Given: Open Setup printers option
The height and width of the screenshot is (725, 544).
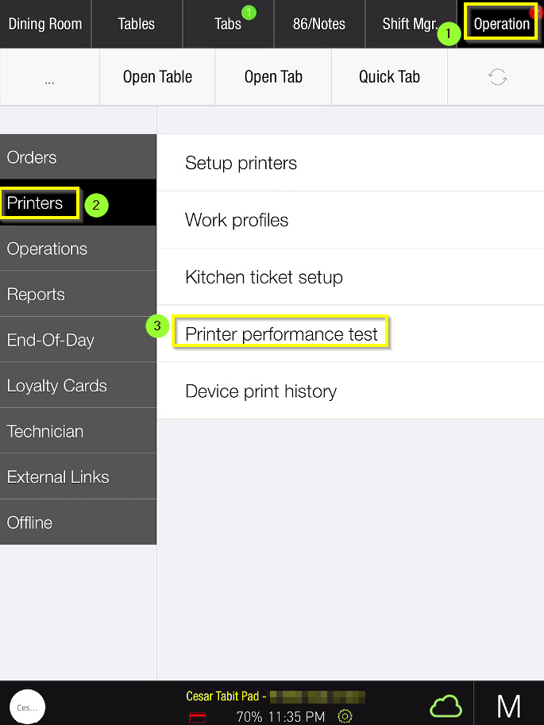Looking at the screenshot, I should pos(241,163).
